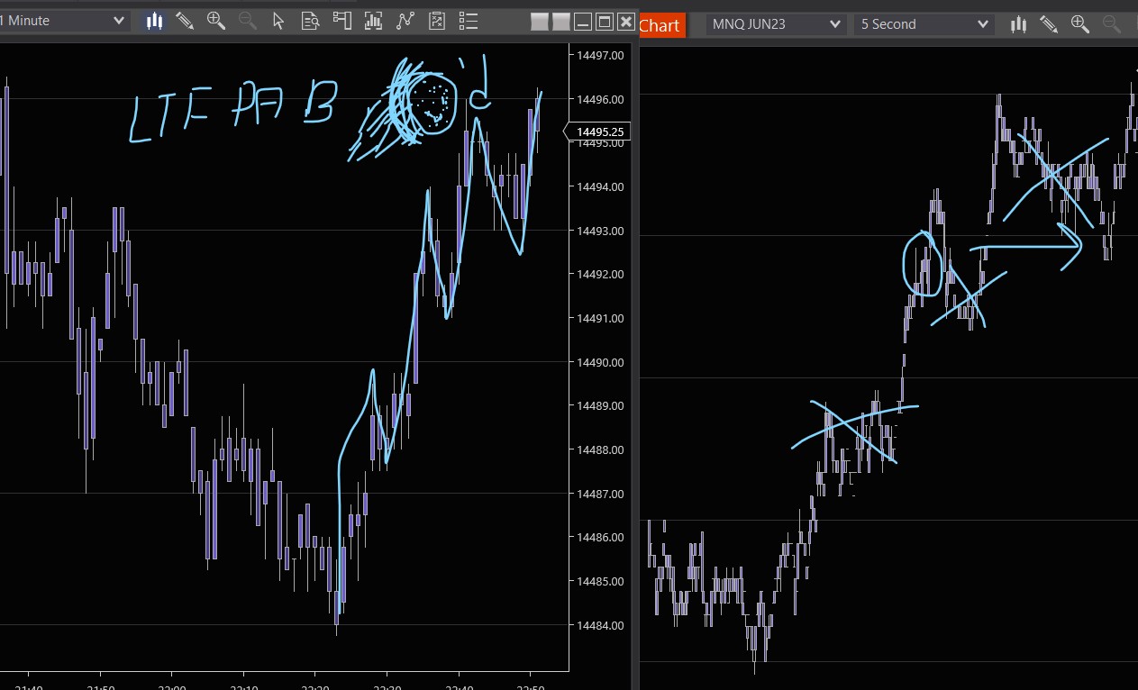Click the 14488.00 price axis label
1138x690 pixels.
tap(600, 449)
